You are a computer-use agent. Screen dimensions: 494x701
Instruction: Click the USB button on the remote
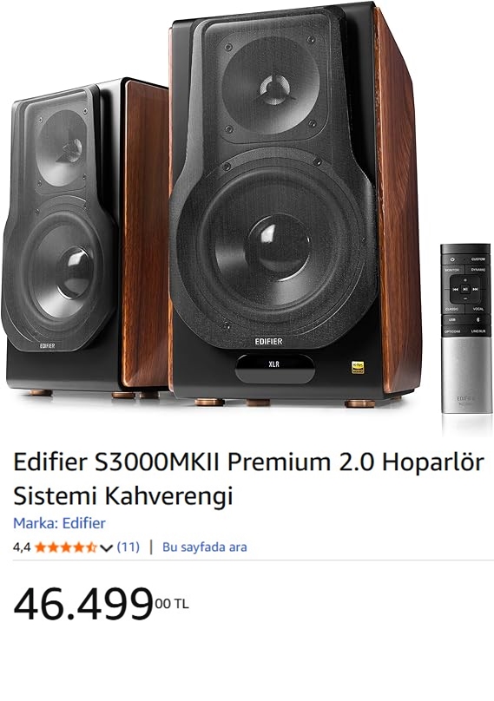[452, 319]
